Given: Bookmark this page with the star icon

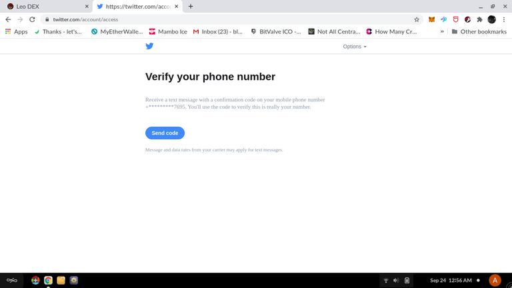Looking at the screenshot, I should click(417, 19).
